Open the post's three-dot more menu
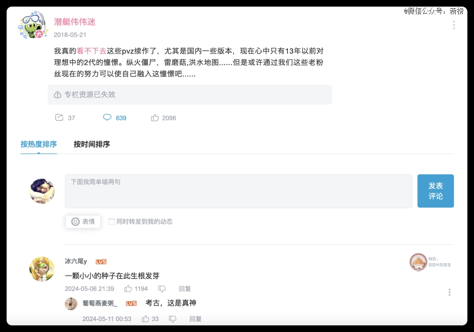The width and height of the screenshot is (474, 332). 454,25
